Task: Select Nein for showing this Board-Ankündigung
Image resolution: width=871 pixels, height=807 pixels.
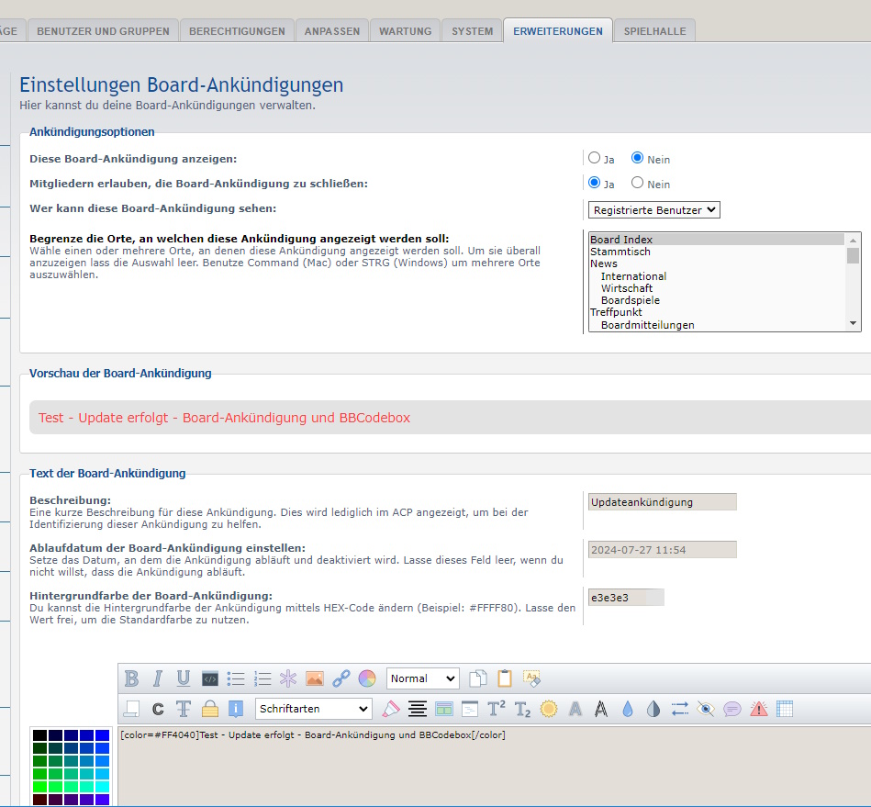Action: [637, 158]
